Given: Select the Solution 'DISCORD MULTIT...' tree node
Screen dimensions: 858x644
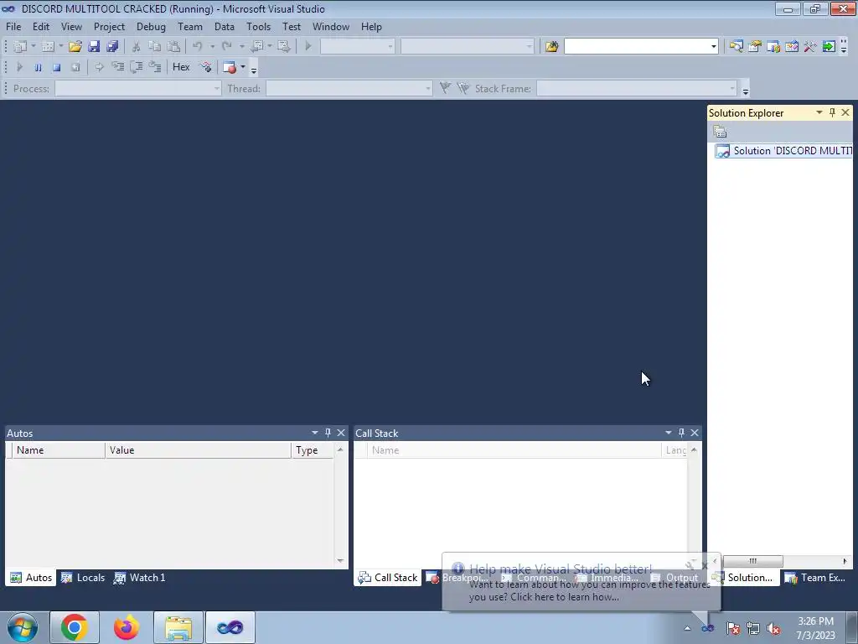Looking at the screenshot, I should tap(783, 151).
